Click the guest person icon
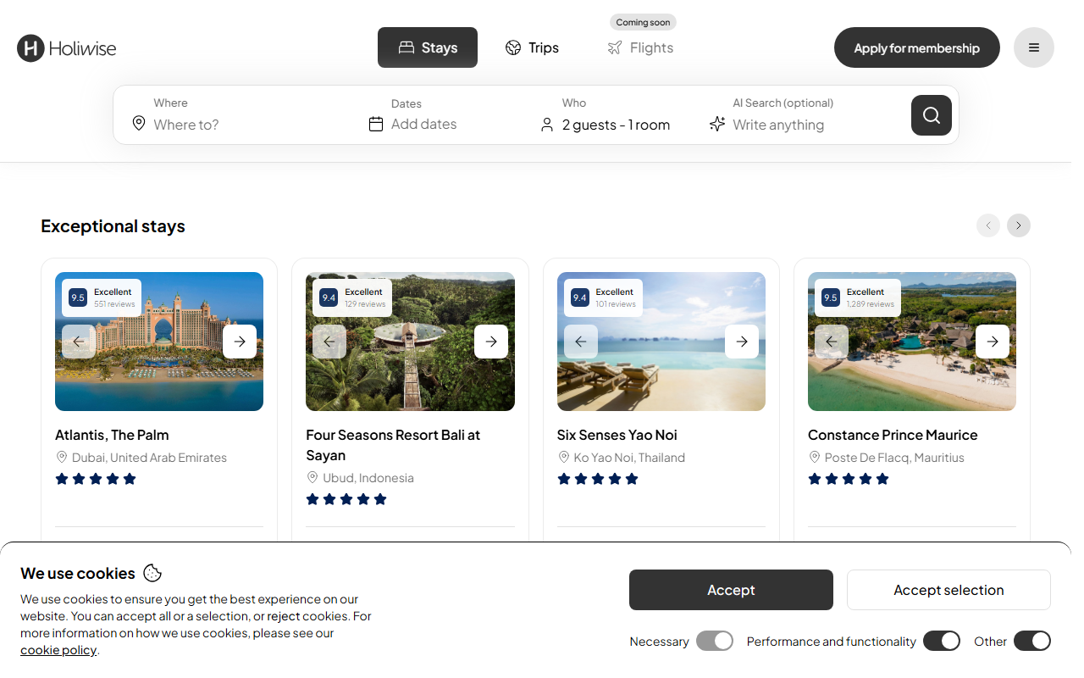 pyautogui.click(x=547, y=125)
